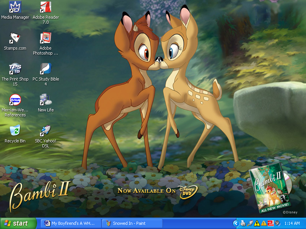306x229 pixels.
Task: Click the orange warning triangle tray icon
Action: click(264, 223)
